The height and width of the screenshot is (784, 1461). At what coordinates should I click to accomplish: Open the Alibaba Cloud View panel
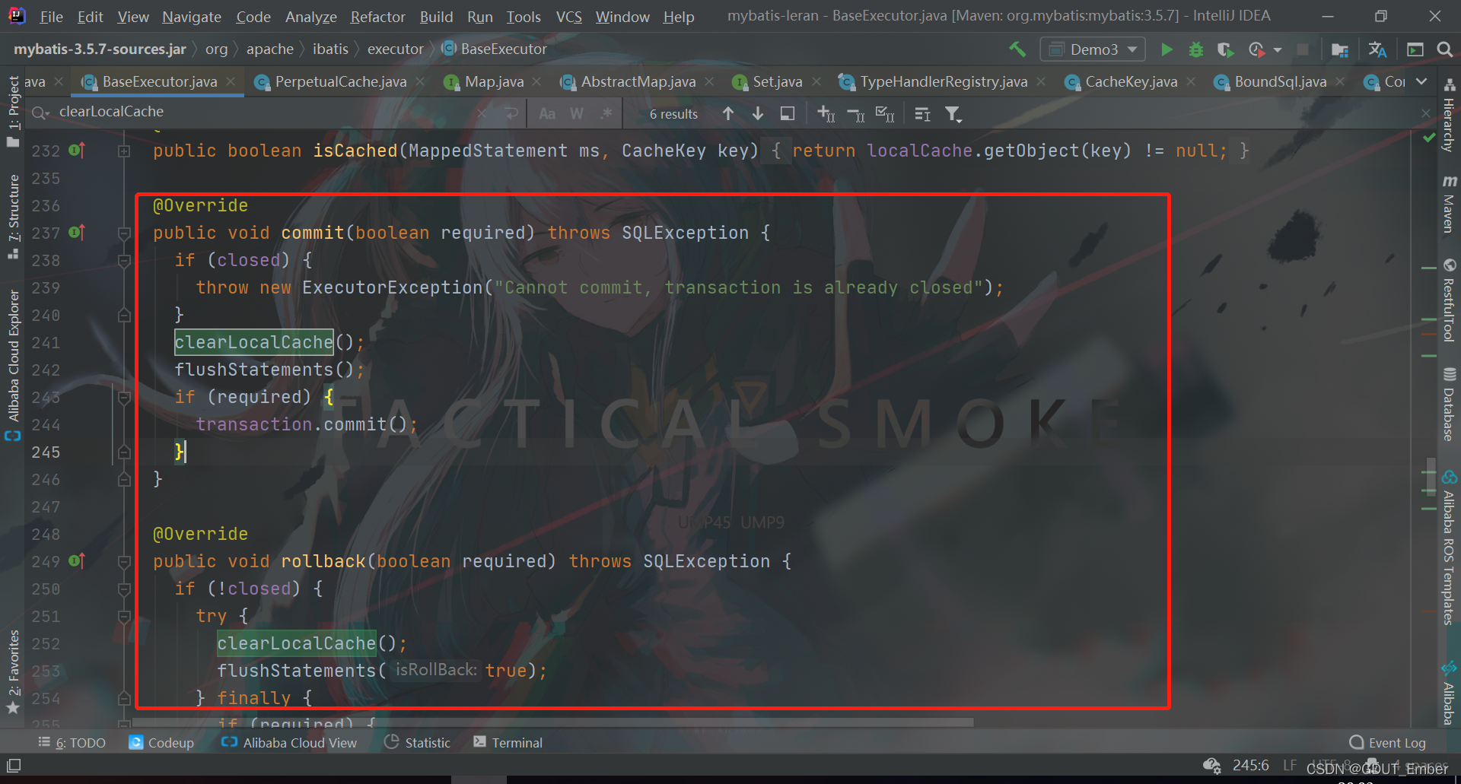pyautogui.click(x=289, y=742)
